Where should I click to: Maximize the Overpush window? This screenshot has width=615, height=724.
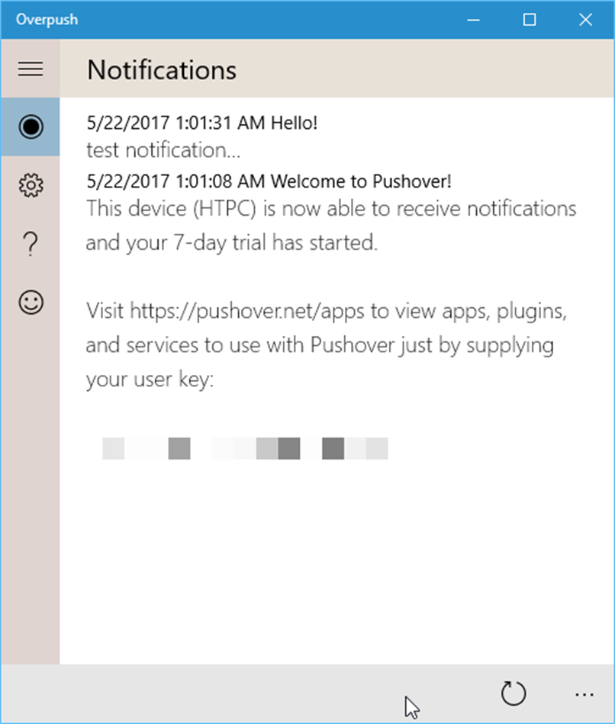coord(530,20)
